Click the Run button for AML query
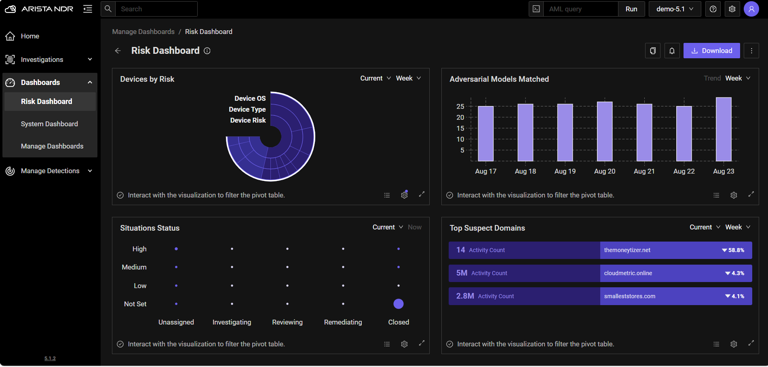This screenshot has width=768, height=367. tap(631, 9)
